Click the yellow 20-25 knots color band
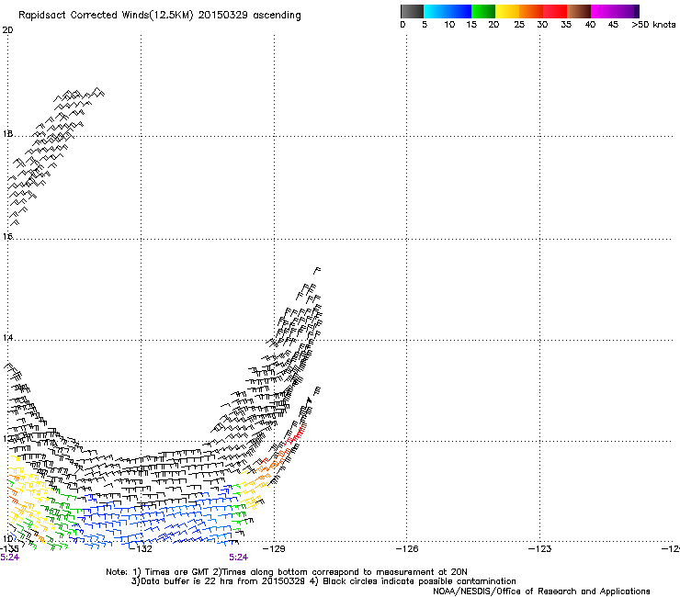The image size is (680, 597). 506,11
